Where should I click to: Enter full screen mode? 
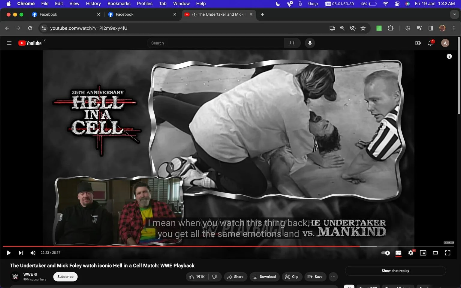click(x=447, y=253)
